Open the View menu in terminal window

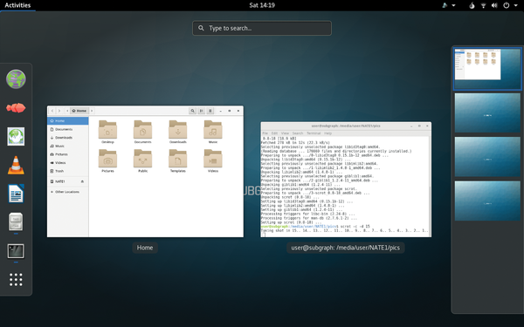(285, 133)
